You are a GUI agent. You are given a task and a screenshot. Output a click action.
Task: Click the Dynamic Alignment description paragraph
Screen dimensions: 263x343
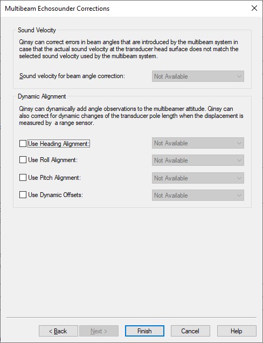(131, 116)
